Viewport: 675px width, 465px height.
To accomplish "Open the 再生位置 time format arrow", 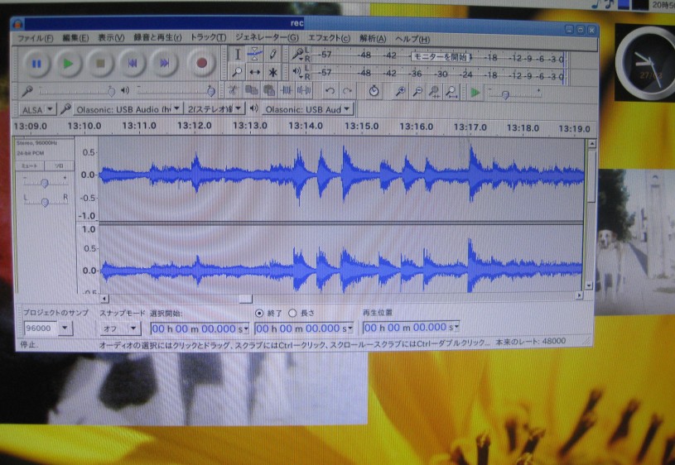I will [456, 328].
